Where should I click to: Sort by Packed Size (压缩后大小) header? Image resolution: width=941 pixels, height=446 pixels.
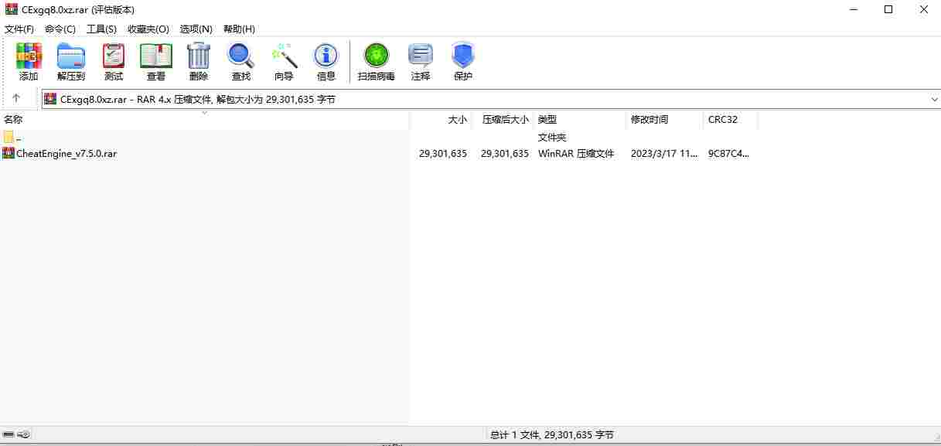(503, 120)
